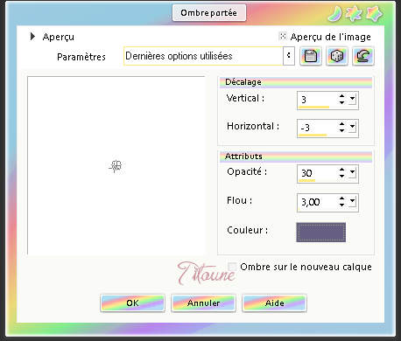Image resolution: width=401 pixels, height=341 pixels.
Task: Open the Vertical offset slider dropdown
Action: [x=352, y=99]
